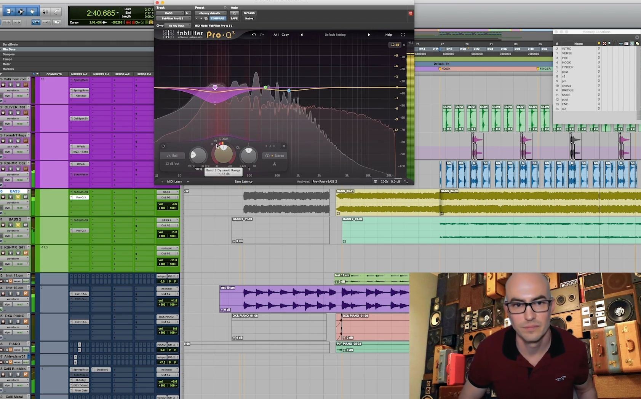This screenshot has width=641, height=399.
Task: Click the Pro-Q 3 undo arrow
Action: tap(254, 35)
